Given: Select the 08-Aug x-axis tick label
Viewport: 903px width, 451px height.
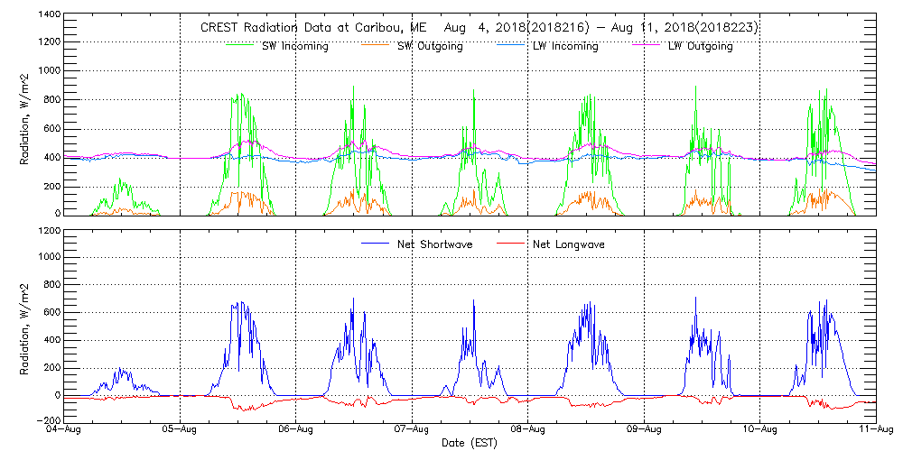Looking at the screenshot, I should [527, 430].
